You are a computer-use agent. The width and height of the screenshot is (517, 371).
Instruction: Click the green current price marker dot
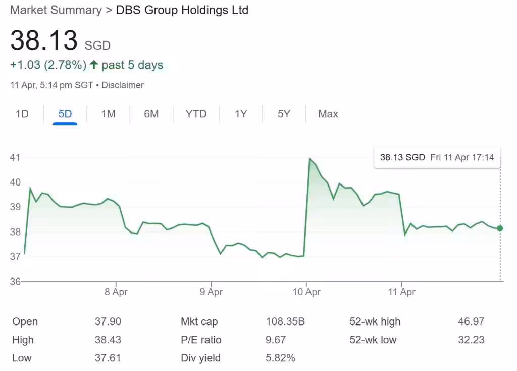[500, 228]
